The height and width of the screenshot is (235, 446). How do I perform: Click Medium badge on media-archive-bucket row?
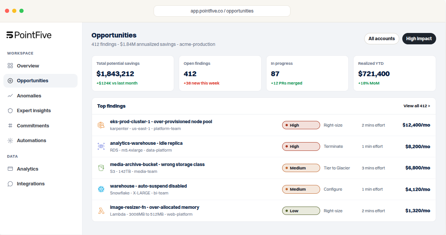[x=301, y=168]
